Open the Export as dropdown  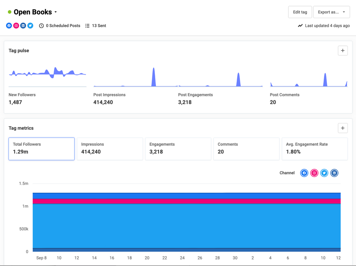click(331, 12)
